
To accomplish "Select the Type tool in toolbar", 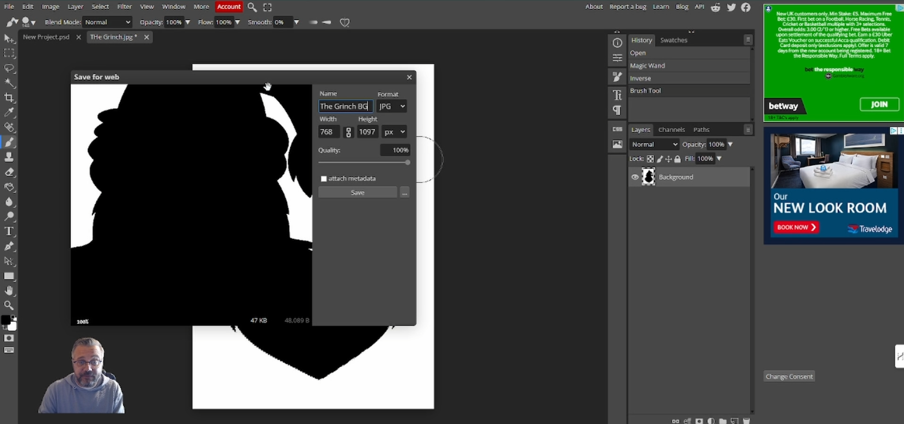I will pos(9,231).
